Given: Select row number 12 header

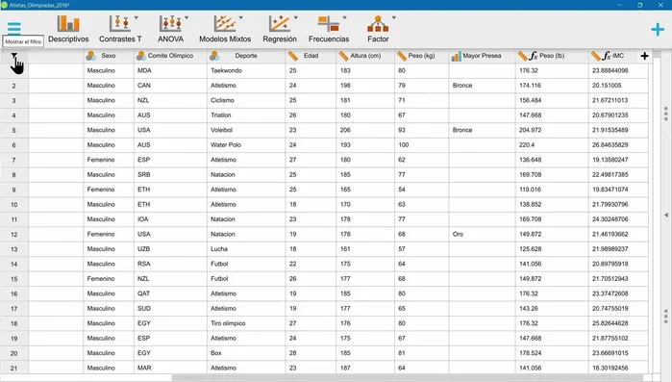Looking at the screenshot, I should point(14,235).
